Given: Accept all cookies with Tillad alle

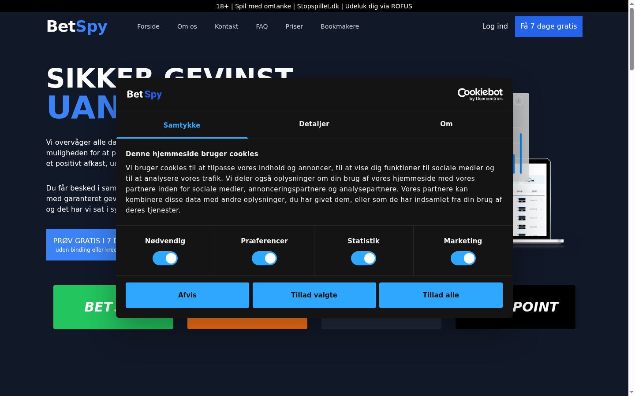Looking at the screenshot, I should pos(441,295).
